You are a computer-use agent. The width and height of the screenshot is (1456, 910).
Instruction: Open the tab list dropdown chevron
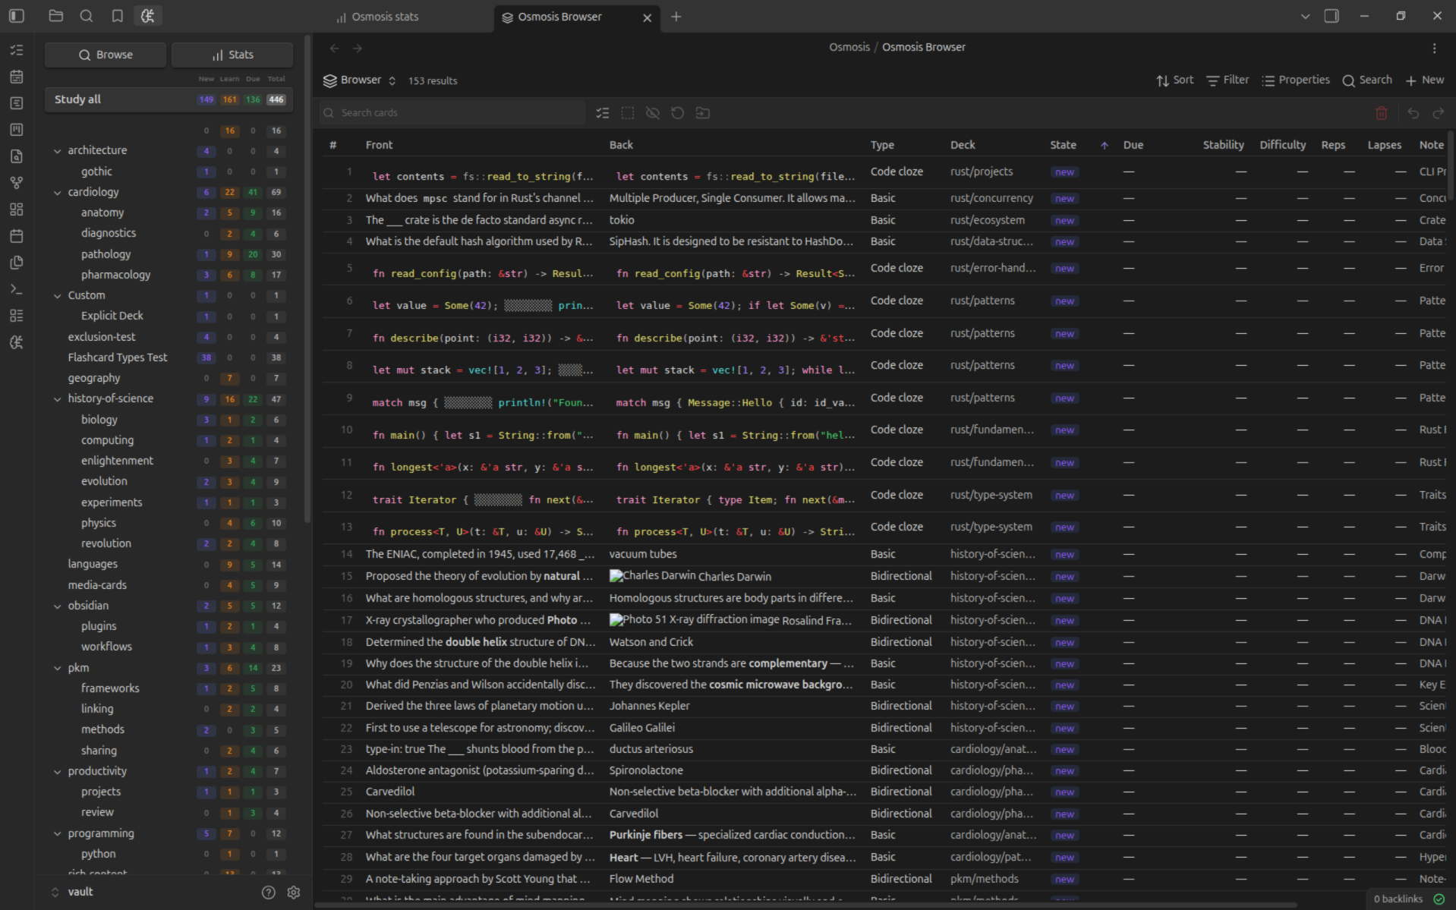(x=1305, y=16)
